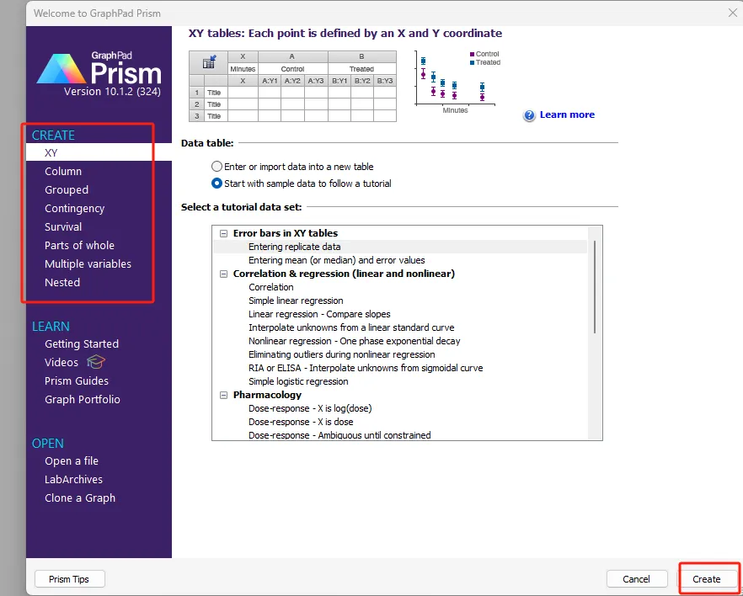Click the data table icon in the preview grid

coord(208,62)
